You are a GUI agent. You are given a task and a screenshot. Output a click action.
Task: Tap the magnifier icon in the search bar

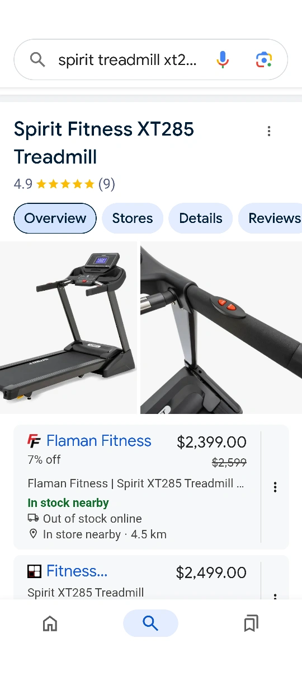[x=37, y=59]
